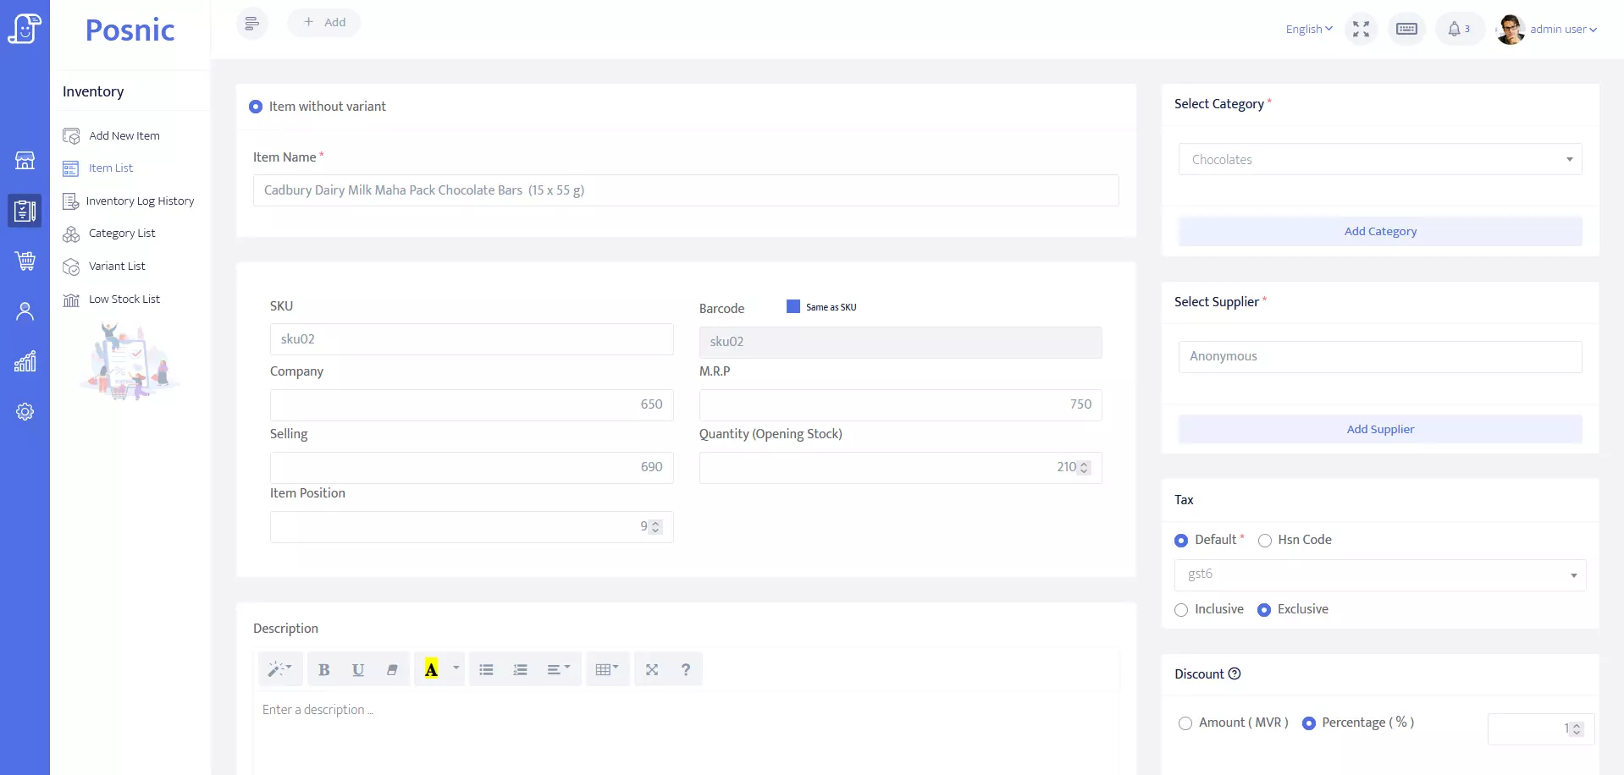Select the Hsn Code tax option

point(1265,541)
